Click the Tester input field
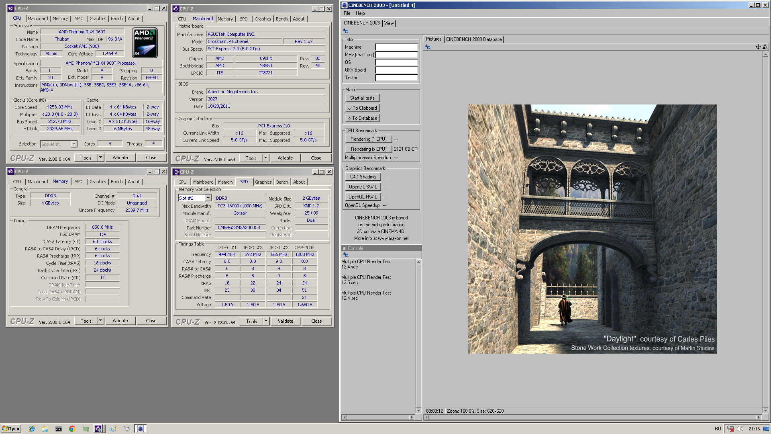The width and height of the screenshot is (771, 434). 396,78
